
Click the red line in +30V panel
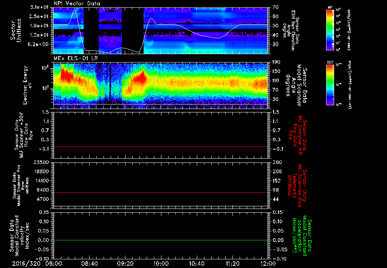click(160, 146)
